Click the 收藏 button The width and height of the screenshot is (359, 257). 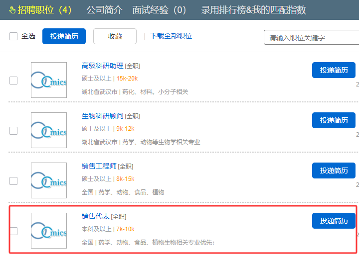click(x=115, y=36)
